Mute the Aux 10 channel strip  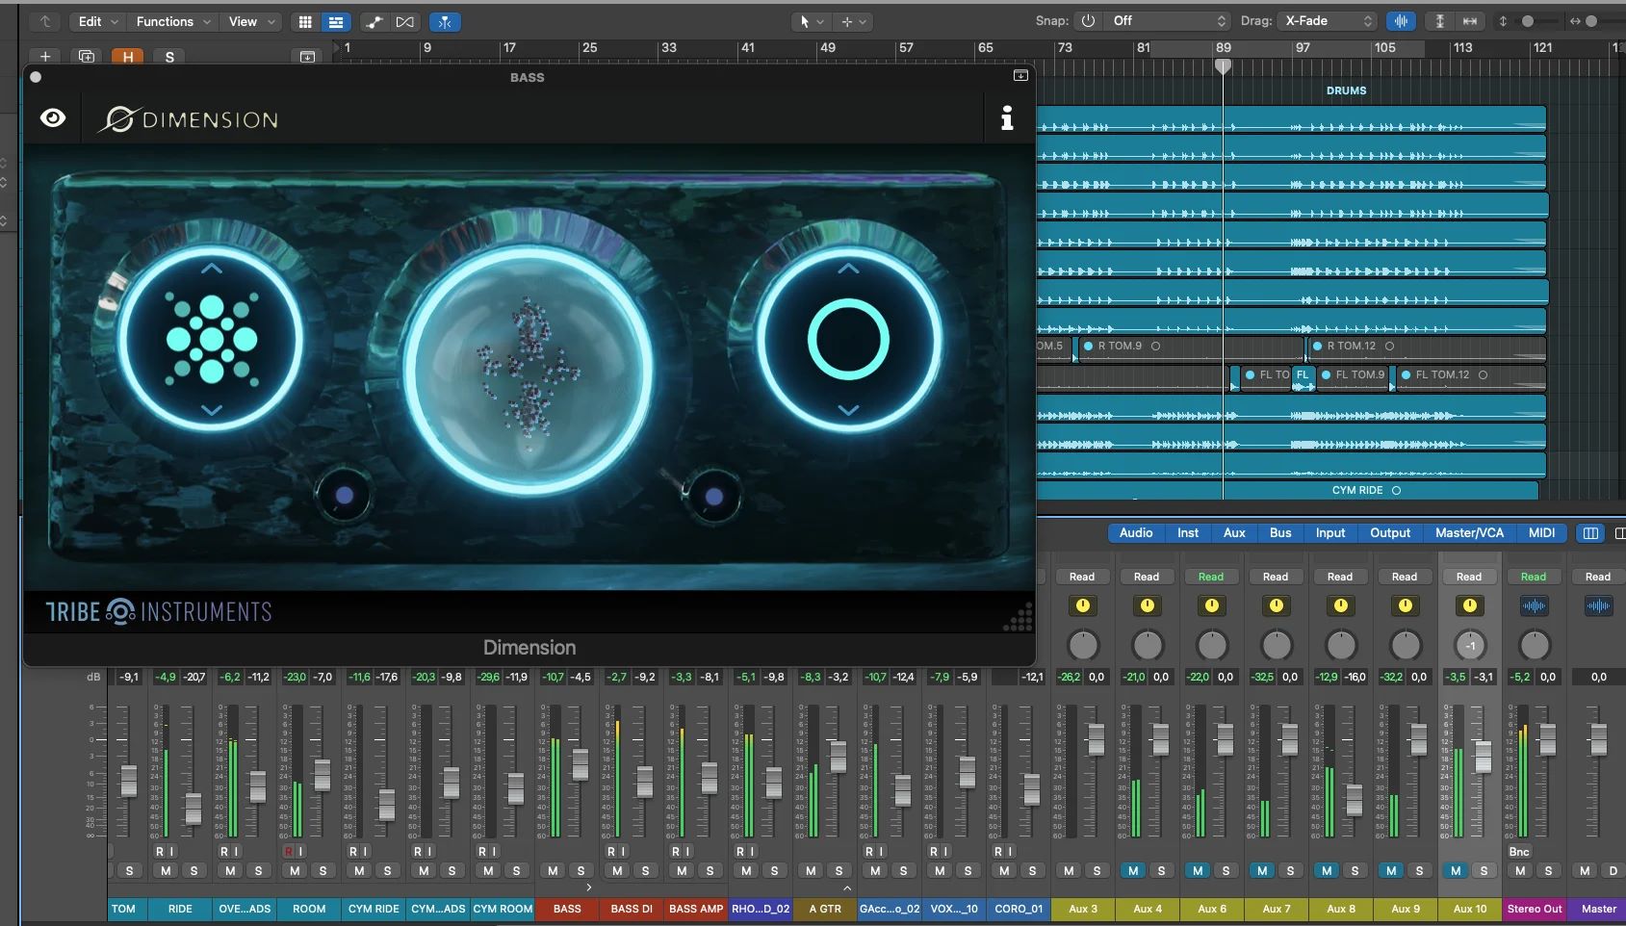tap(1455, 870)
